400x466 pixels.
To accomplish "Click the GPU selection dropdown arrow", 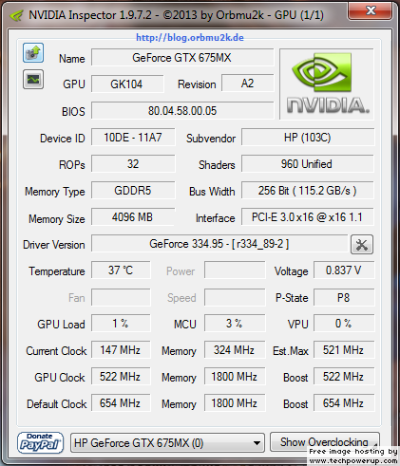I will (x=257, y=443).
